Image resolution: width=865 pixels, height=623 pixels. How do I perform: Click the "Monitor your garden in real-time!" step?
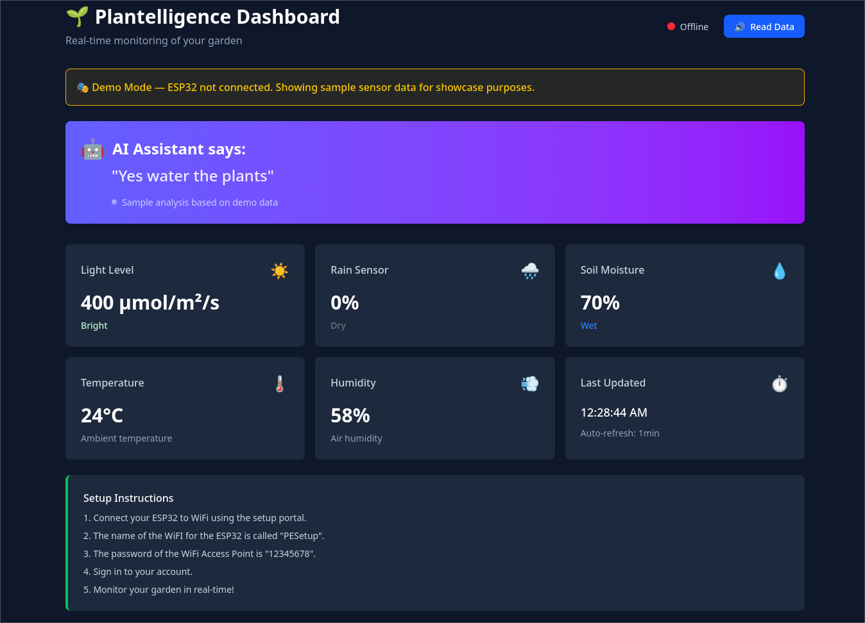coord(158,590)
